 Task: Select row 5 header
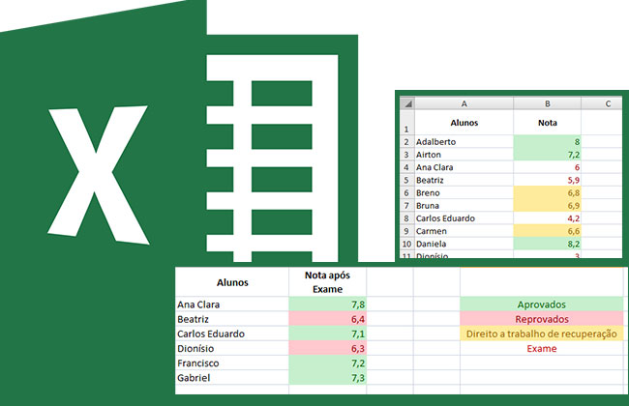[x=407, y=180]
